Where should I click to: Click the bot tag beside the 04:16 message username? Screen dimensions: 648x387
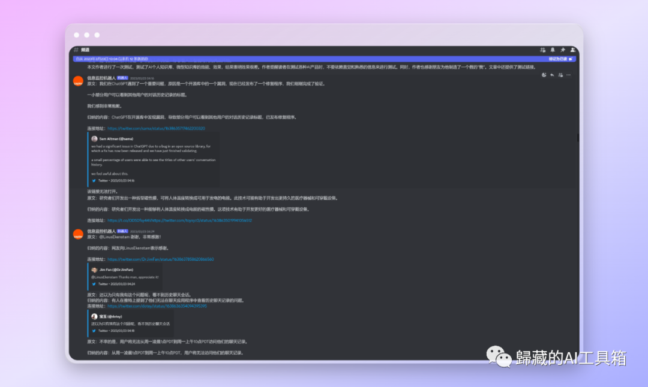pyautogui.click(x=122, y=78)
